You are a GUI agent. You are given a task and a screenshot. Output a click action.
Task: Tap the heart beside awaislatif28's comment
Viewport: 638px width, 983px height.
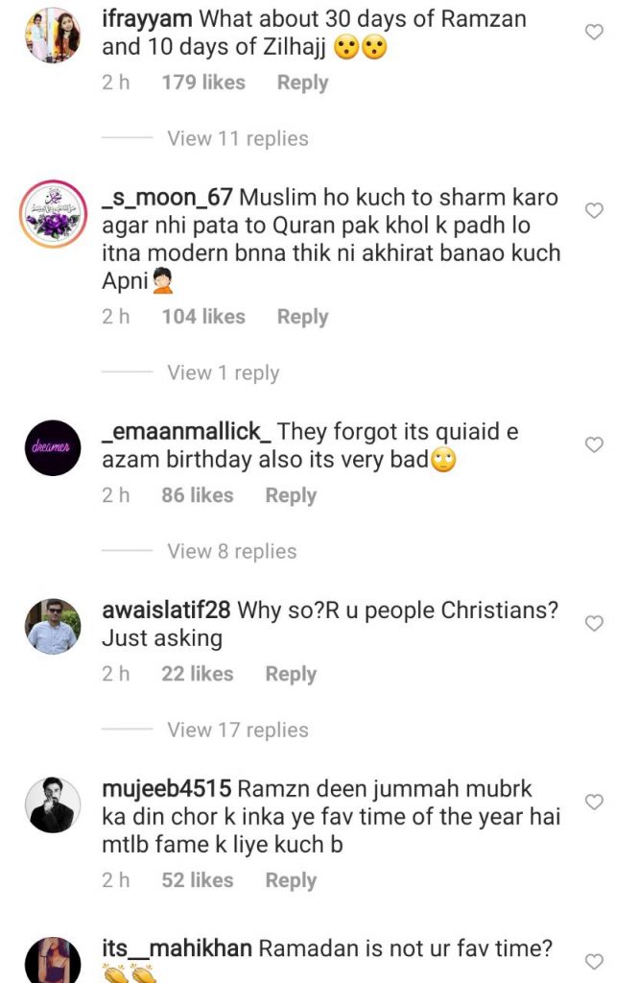(594, 623)
